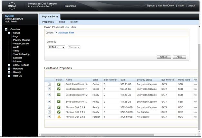Click the Cancel button

coord(164,57)
